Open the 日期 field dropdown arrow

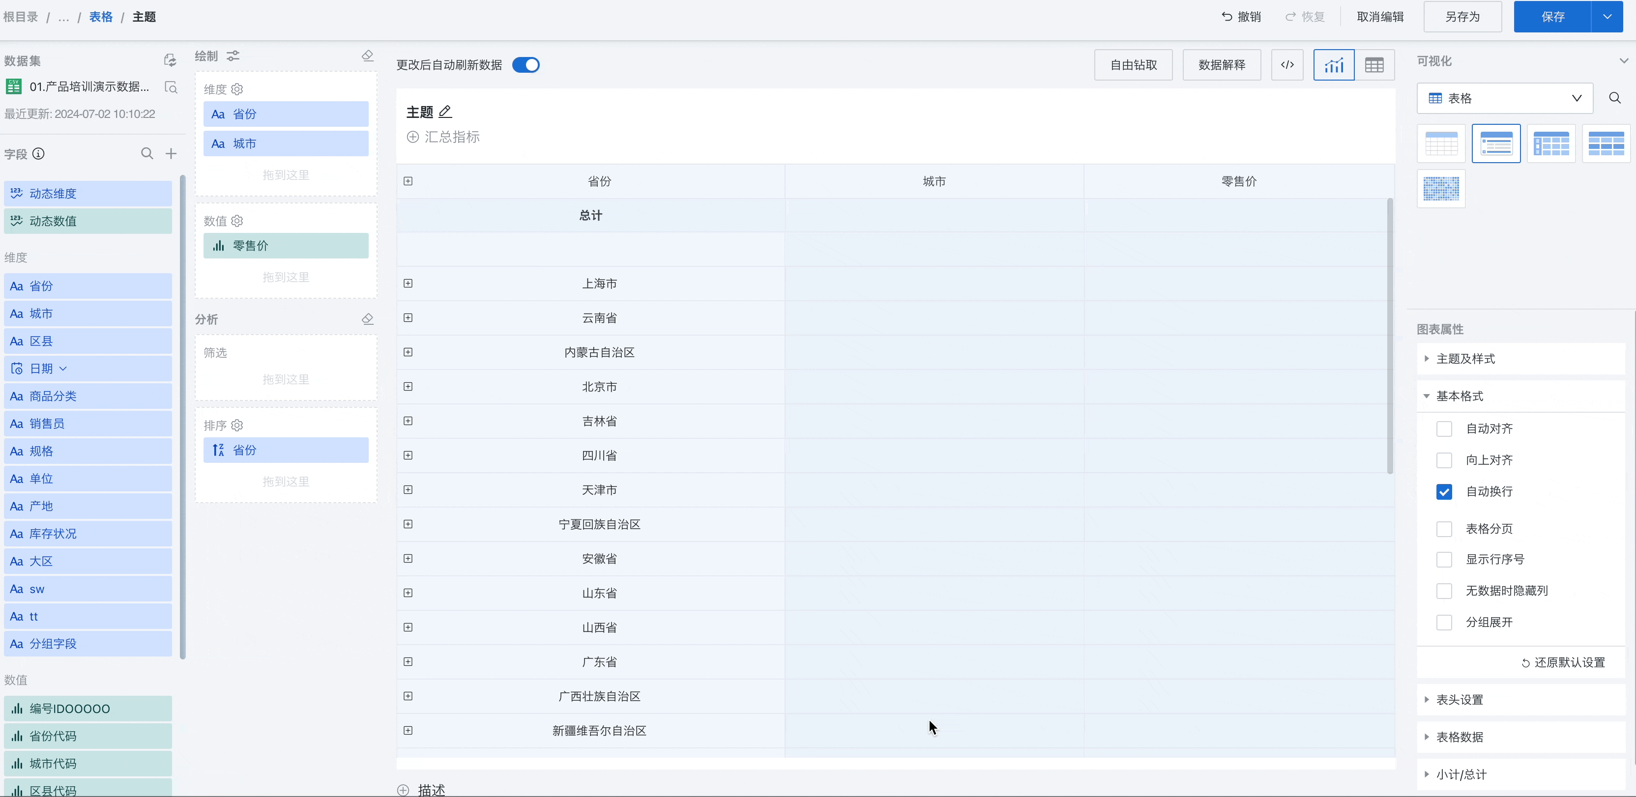click(x=63, y=369)
